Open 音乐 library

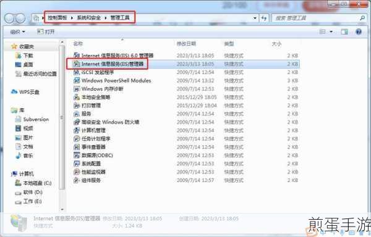pos(28,156)
